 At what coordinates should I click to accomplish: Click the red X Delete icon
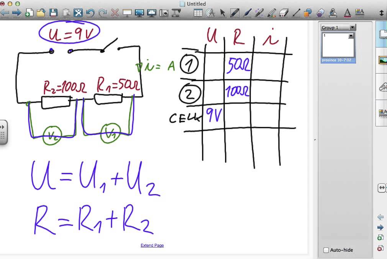(115, 13)
